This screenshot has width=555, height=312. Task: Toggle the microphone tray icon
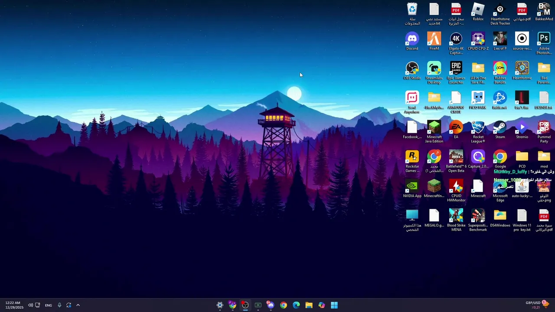(59, 305)
